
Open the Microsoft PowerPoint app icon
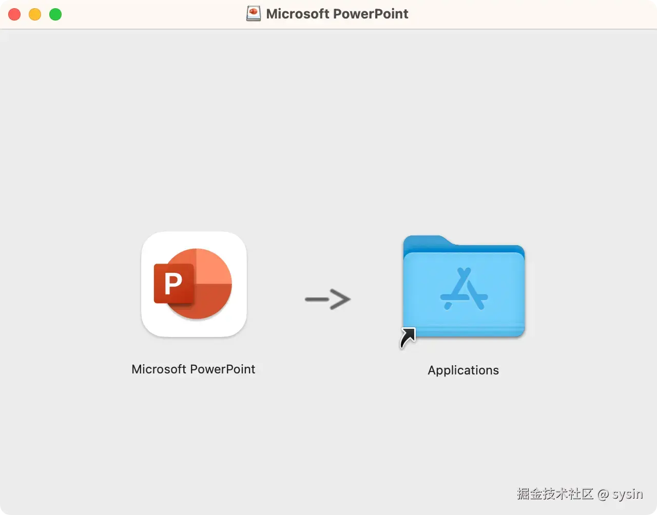pos(194,284)
